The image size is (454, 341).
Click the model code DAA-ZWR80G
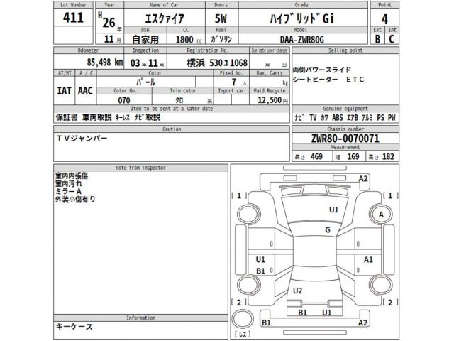point(302,40)
